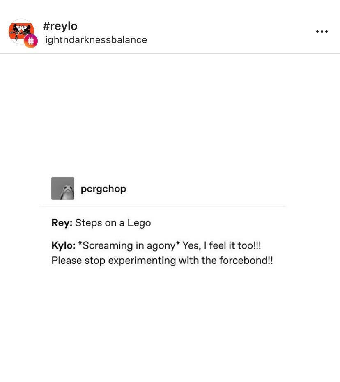The height and width of the screenshot is (382, 340).
Task: Select the bold "Rey:" speaker label
Action: pyautogui.click(x=62, y=223)
